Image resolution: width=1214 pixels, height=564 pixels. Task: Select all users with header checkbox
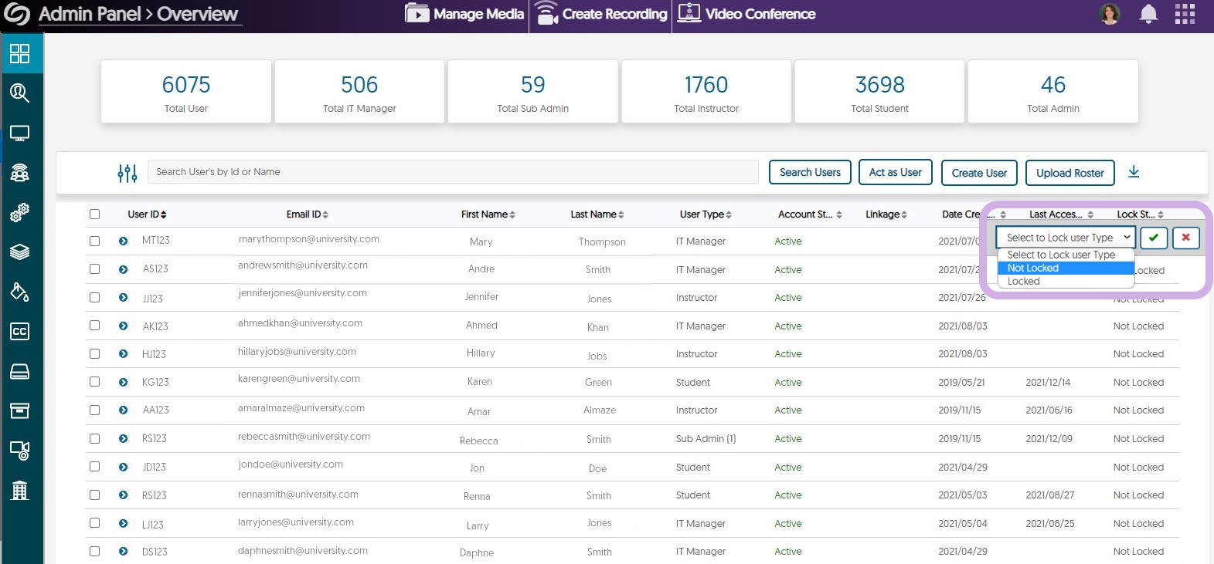coord(94,214)
